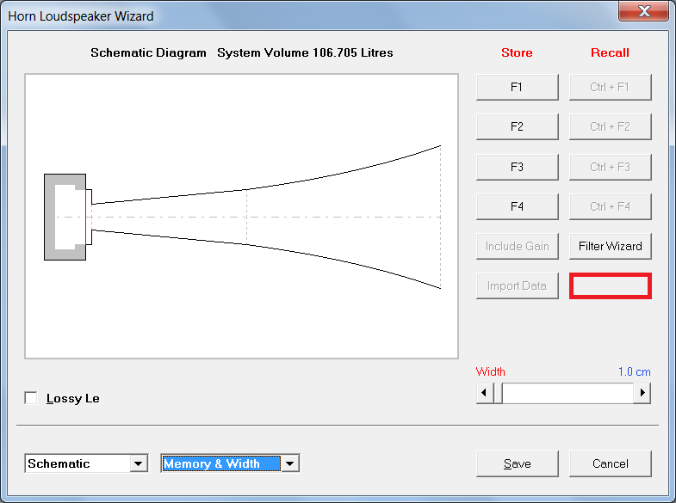Viewport: 676px width, 503px height.
Task: Click the F2 store button
Action: click(x=517, y=126)
